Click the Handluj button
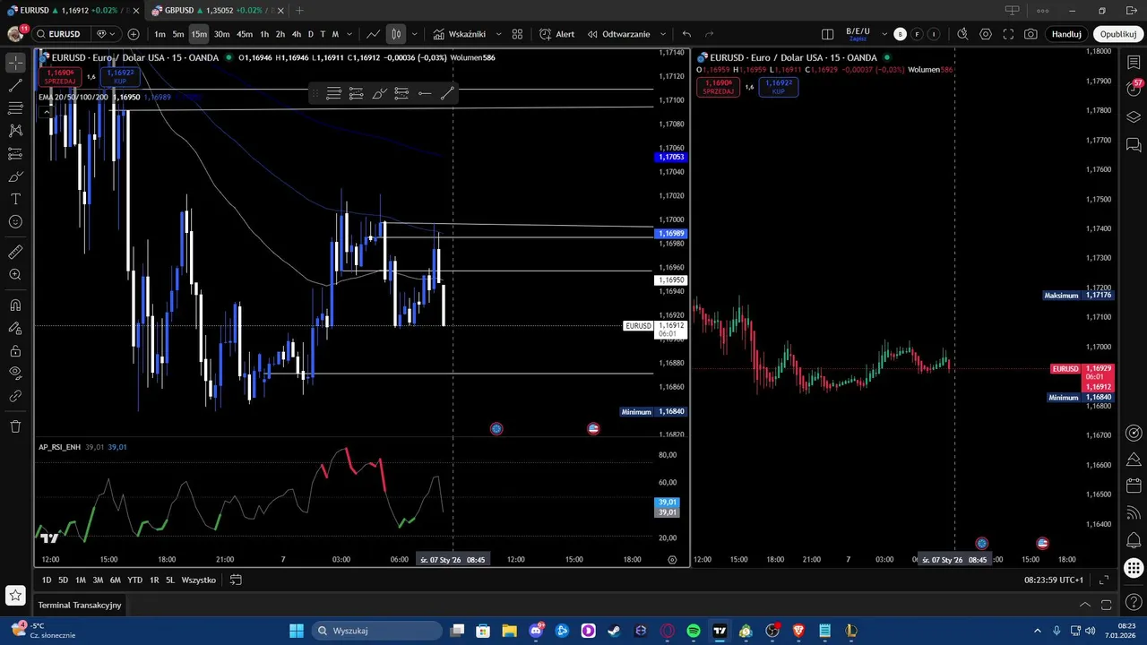 pyautogui.click(x=1066, y=34)
